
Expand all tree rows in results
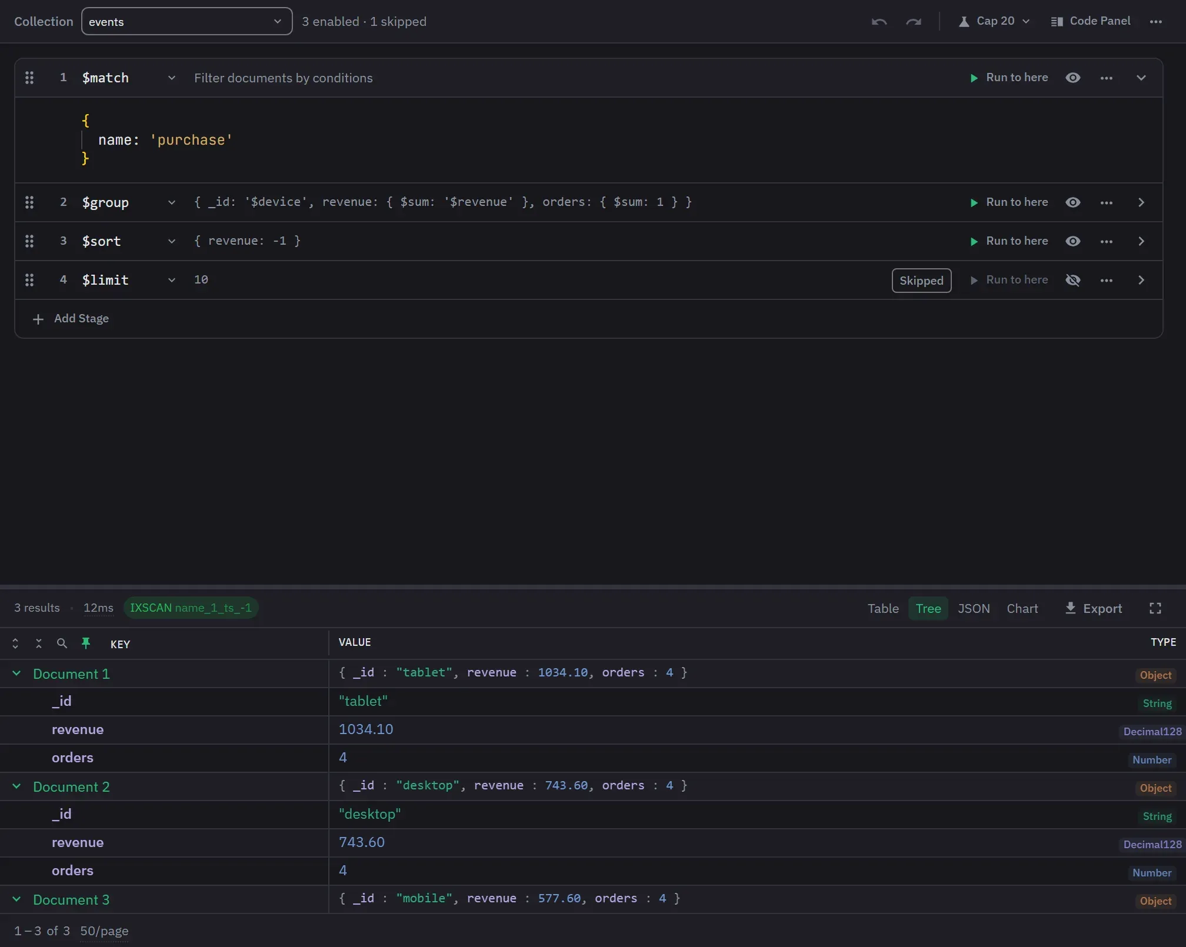tap(15, 643)
